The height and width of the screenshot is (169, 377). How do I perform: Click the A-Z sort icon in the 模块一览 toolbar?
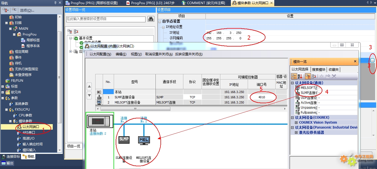300,76
